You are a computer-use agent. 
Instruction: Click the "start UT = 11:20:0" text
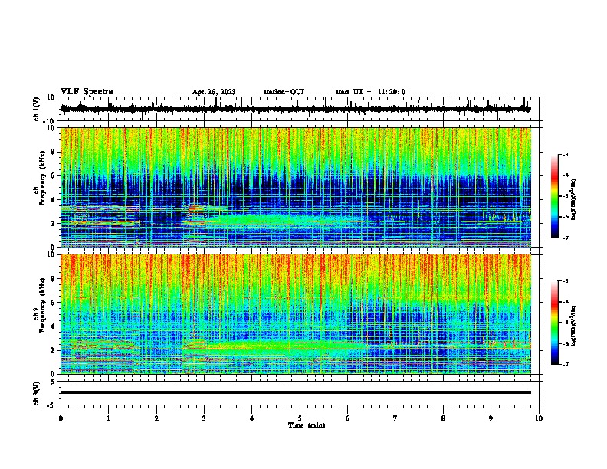pyautogui.click(x=370, y=92)
